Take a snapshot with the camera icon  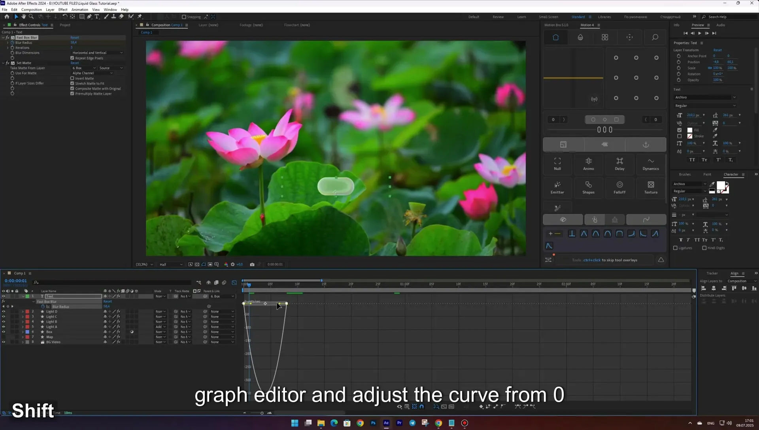(x=252, y=264)
